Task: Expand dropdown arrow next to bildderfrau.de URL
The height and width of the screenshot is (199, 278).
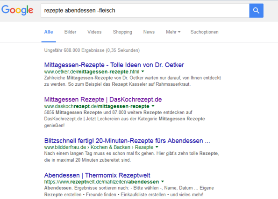Action: [x=157, y=147]
